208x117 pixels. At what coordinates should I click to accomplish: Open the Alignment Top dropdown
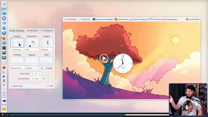point(32,50)
